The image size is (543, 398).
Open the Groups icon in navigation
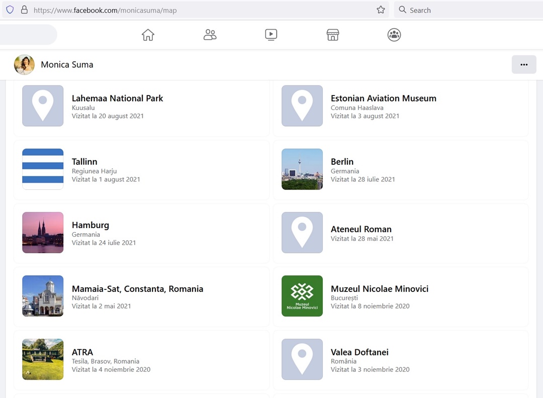394,35
